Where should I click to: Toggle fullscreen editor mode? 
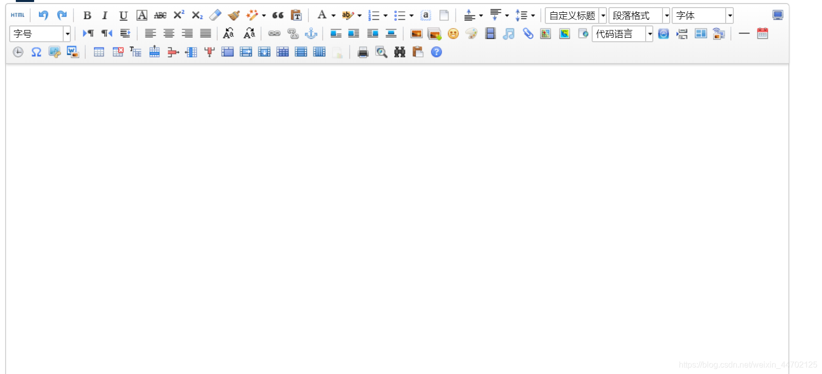click(778, 15)
